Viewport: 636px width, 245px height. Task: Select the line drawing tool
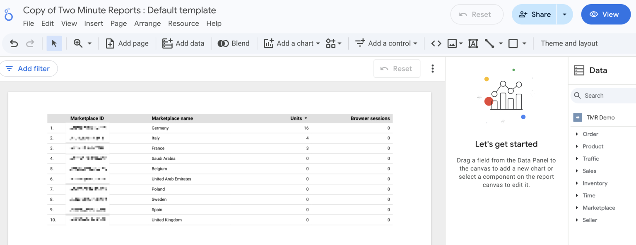click(x=489, y=43)
